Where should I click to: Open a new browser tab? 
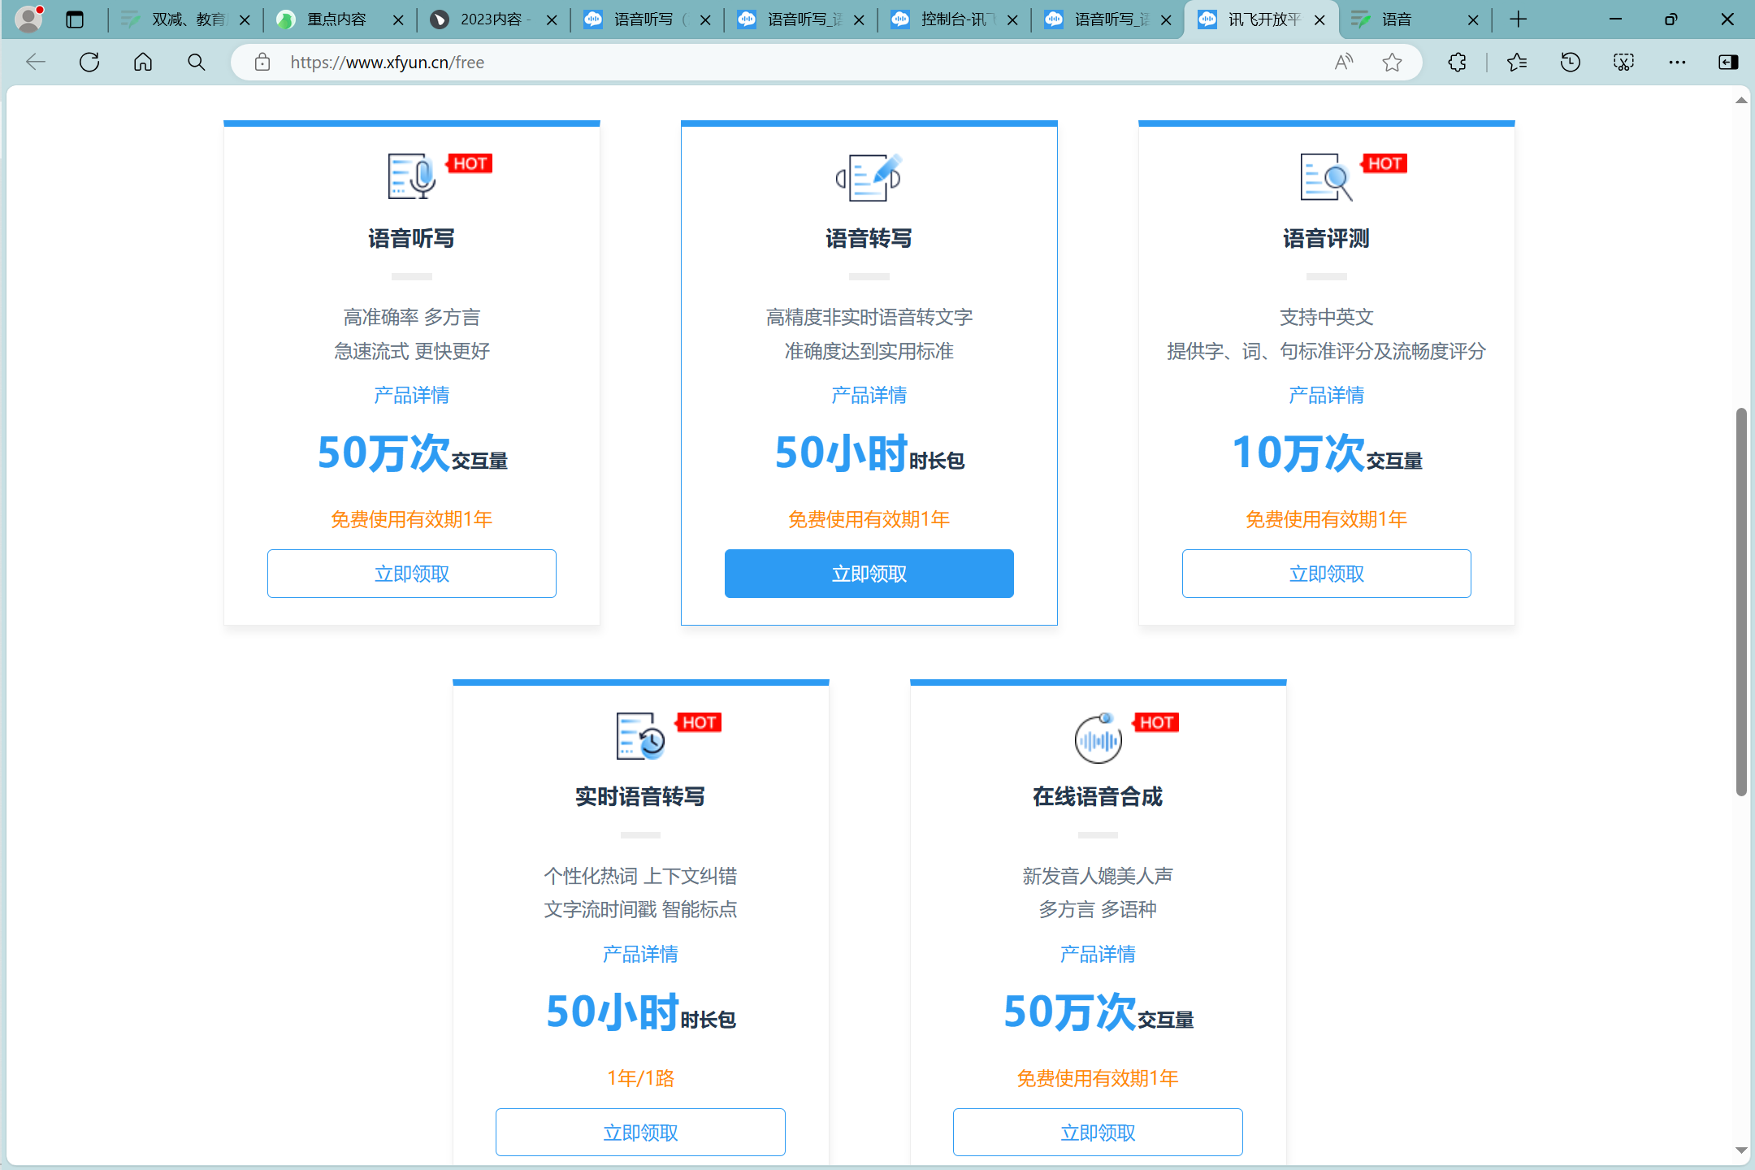click(1518, 19)
